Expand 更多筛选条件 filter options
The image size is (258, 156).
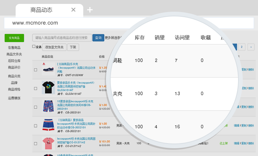tap(113, 38)
